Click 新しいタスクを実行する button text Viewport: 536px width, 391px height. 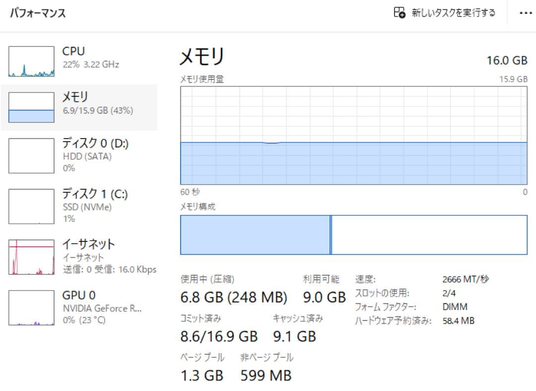453,13
